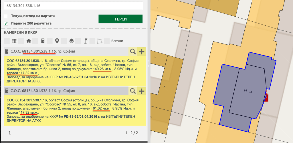Screen dimensions: 293x143
Task: Click the green ТЪРСИ search button
Action: pos(120,19)
